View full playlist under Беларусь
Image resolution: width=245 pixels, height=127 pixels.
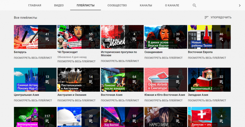click(33, 58)
